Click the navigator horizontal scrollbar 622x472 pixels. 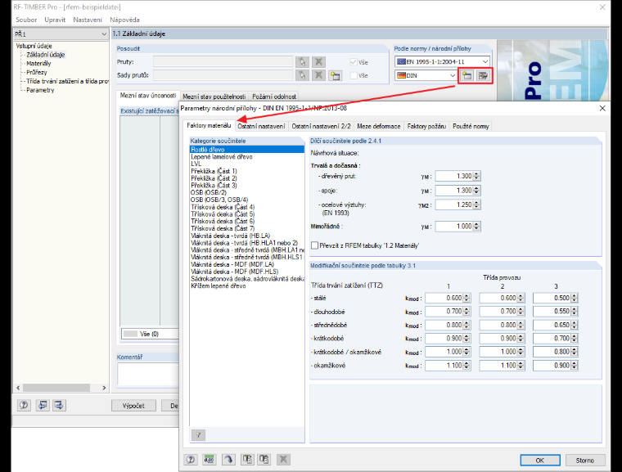pyautogui.click(x=58, y=388)
